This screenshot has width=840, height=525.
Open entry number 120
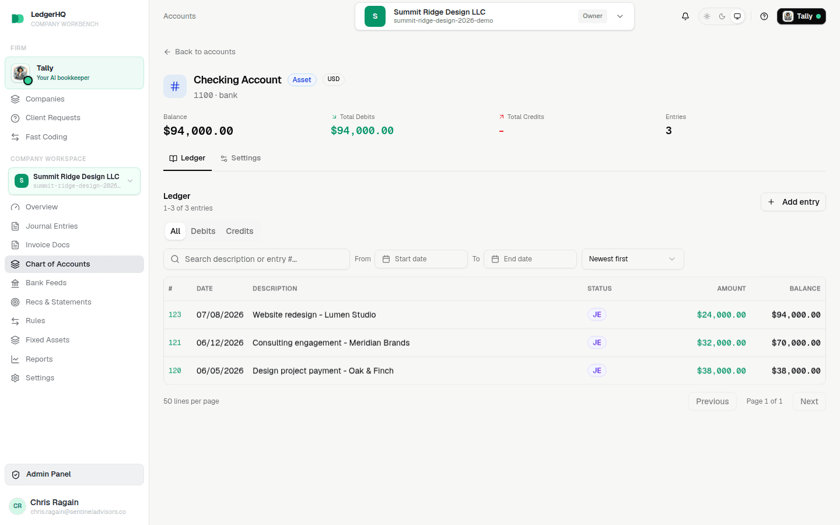click(175, 370)
